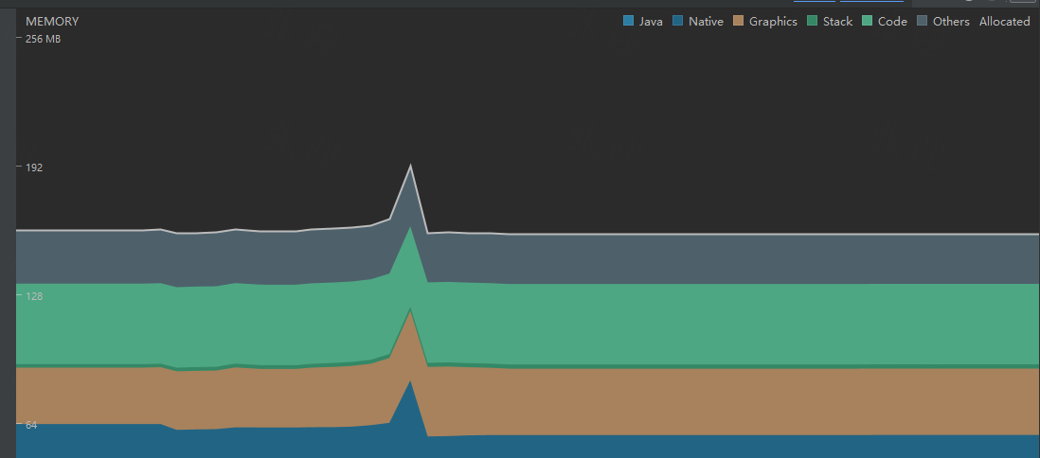Select the 'Stack' legend label
This screenshot has width=1040, height=458.
837,21
